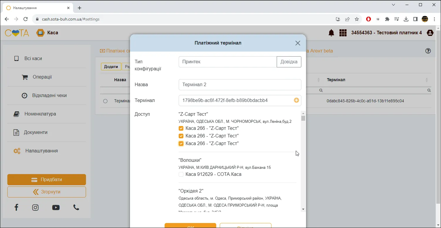Open the YouTube link icon
The width and height of the screenshot is (441, 228).
56,207
